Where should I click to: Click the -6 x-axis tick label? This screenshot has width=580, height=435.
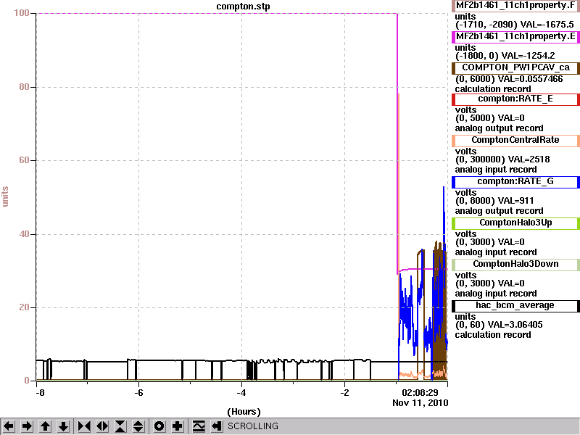click(x=138, y=392)
